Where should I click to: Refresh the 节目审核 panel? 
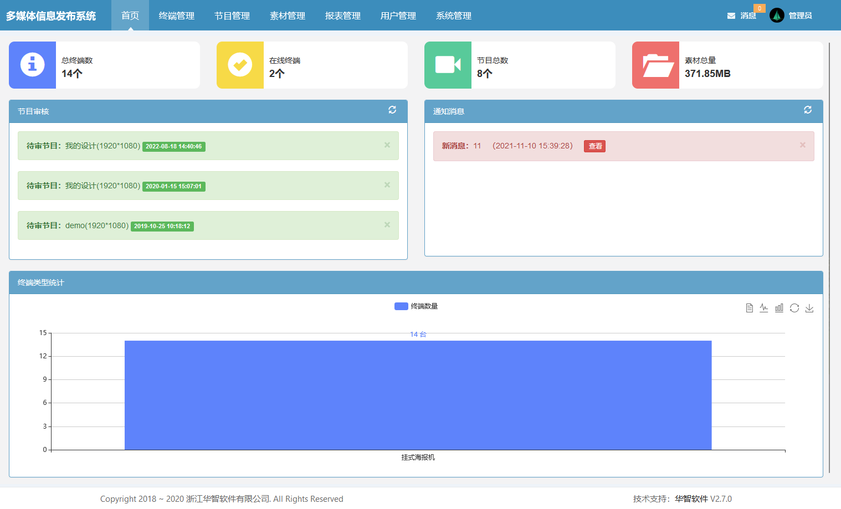coord(392,110)
